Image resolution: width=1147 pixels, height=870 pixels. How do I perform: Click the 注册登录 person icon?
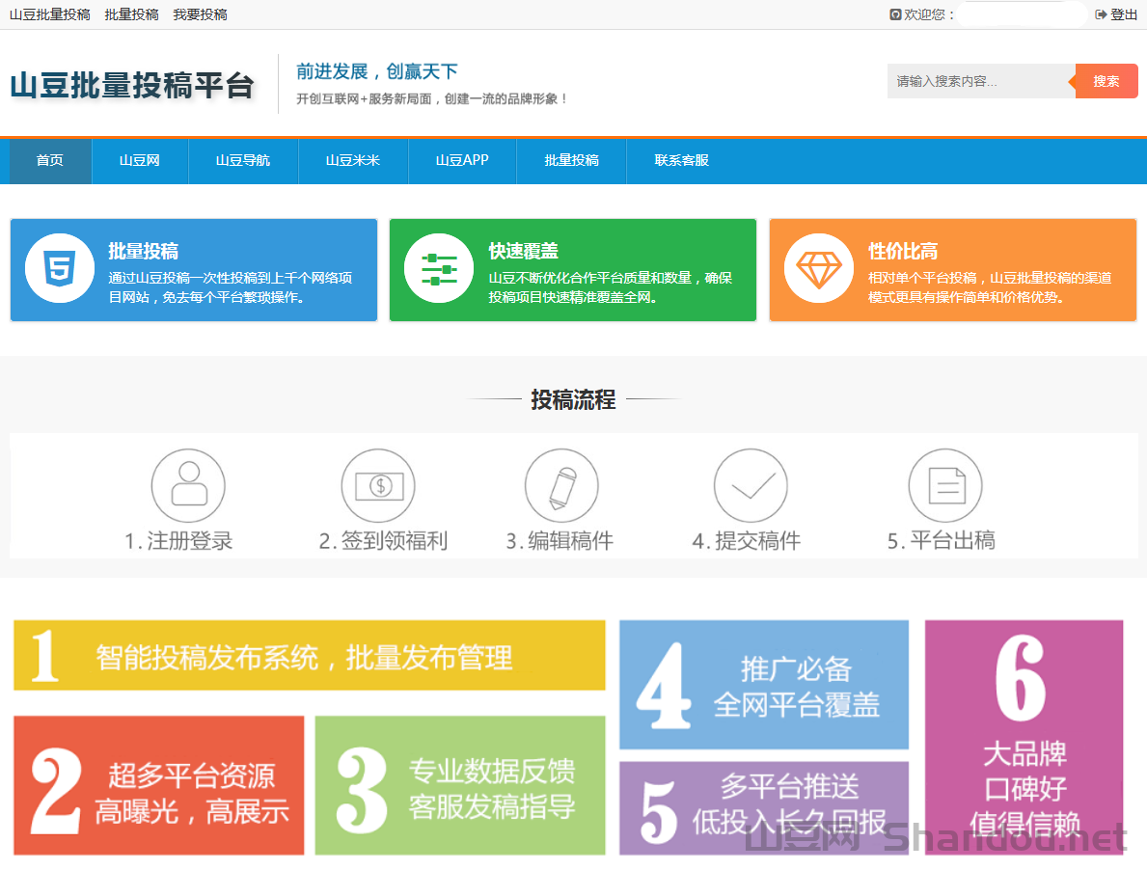click(189, 485)
